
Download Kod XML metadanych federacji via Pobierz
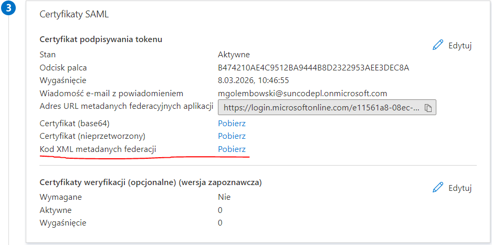[x=232, y=149]
